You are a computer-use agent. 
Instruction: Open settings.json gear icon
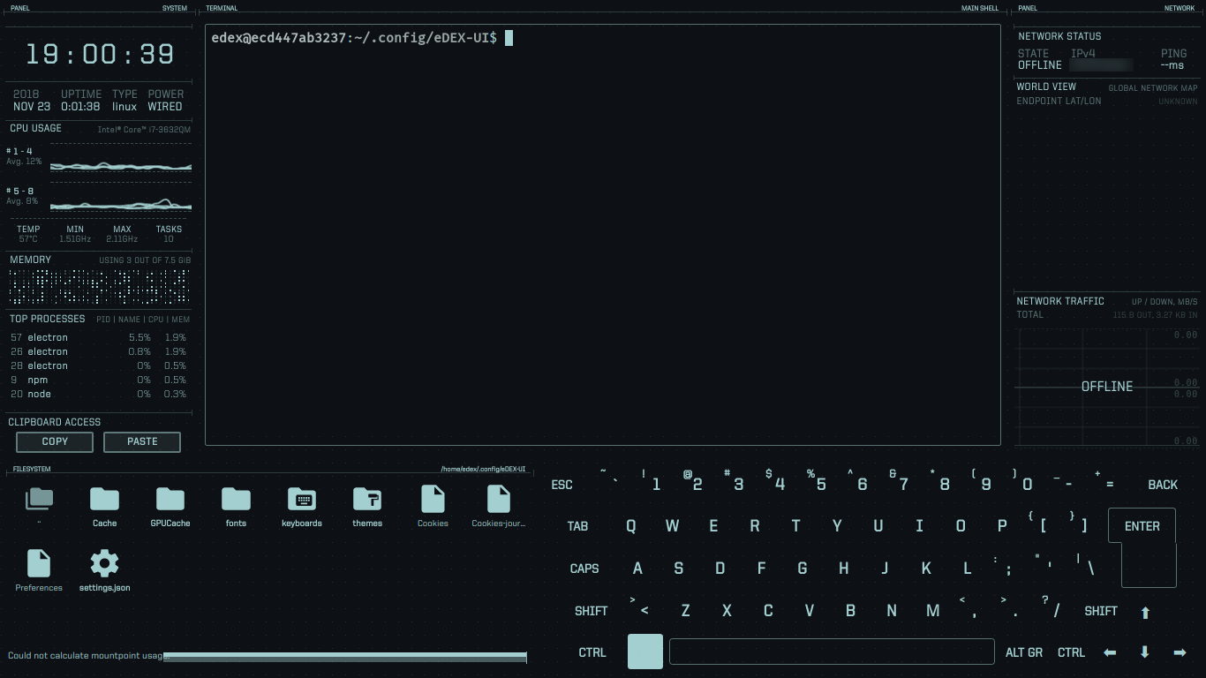click(x=104, y=563)
